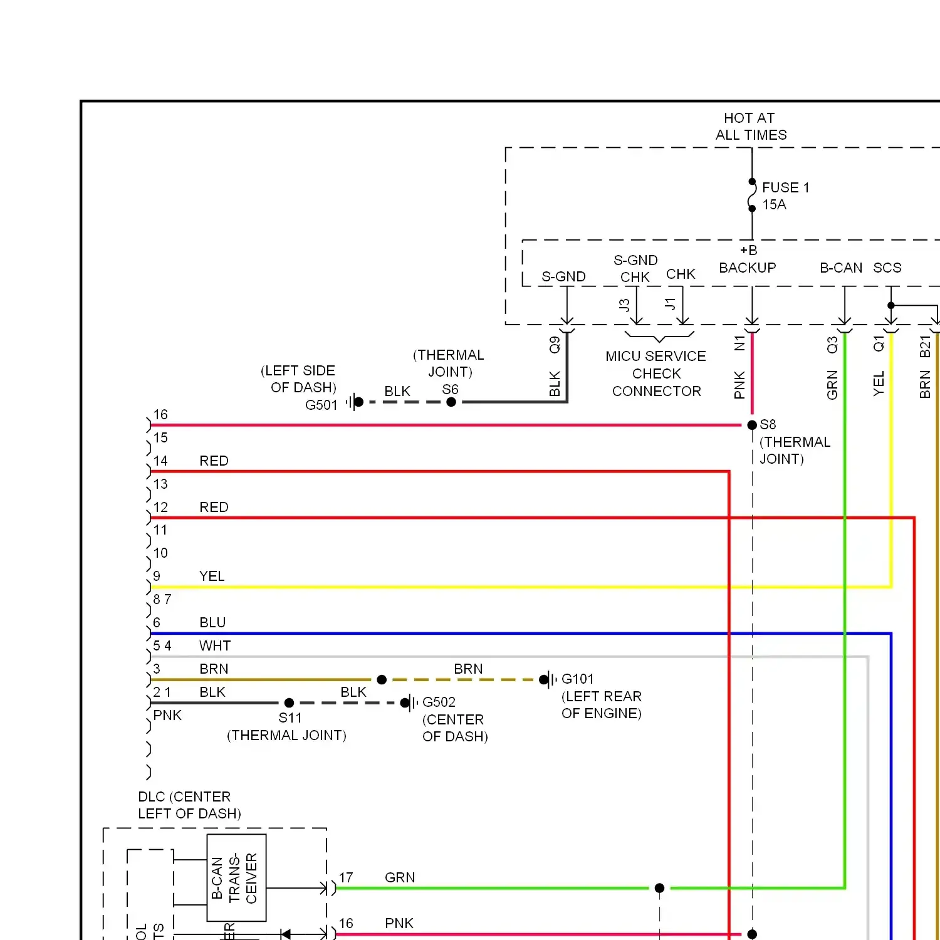940x940 pixels.
Task: Select the RED wire label at pin 12
Action: [x=214, y=507]
